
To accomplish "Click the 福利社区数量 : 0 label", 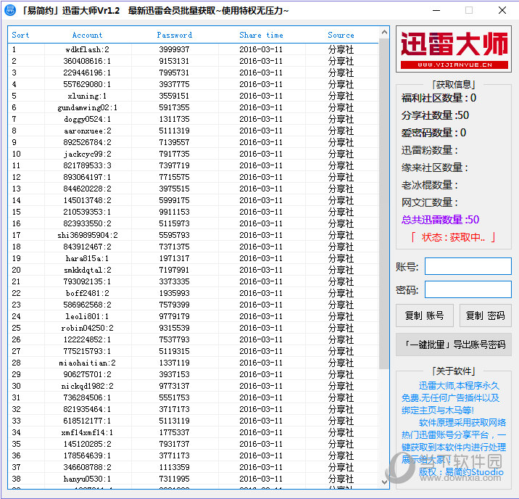I will pos(439,98).
